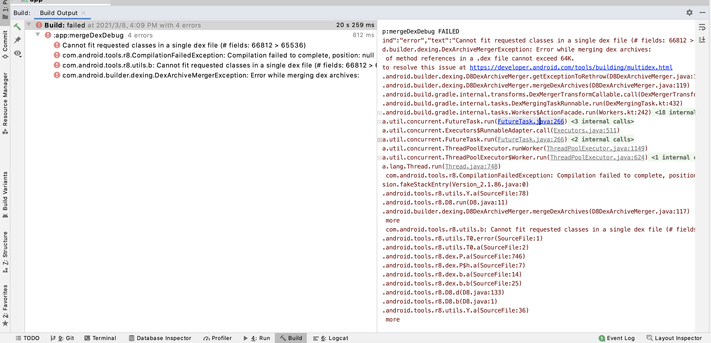Open Commit side panel

5,44
